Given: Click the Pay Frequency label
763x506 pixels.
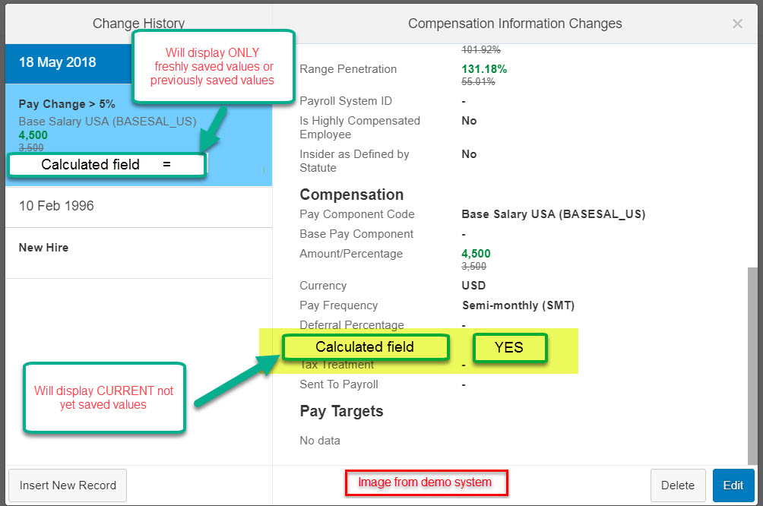Looking at the screenshot, I should click(339, 305).
